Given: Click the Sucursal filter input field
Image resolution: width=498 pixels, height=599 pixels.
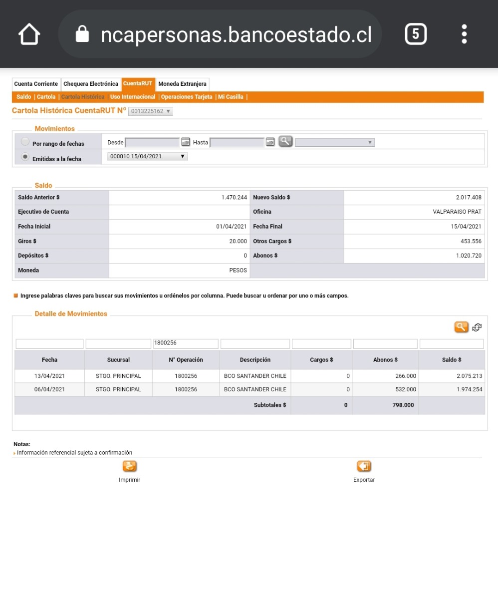Looking at the screenshot, I should tap(118, 344).
